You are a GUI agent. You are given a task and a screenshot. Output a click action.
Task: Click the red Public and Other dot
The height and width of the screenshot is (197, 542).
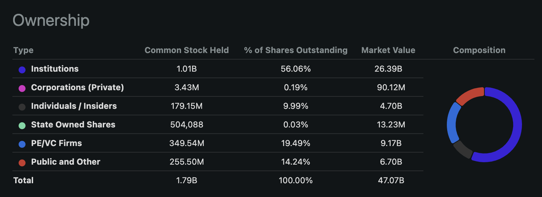point(22,163)
